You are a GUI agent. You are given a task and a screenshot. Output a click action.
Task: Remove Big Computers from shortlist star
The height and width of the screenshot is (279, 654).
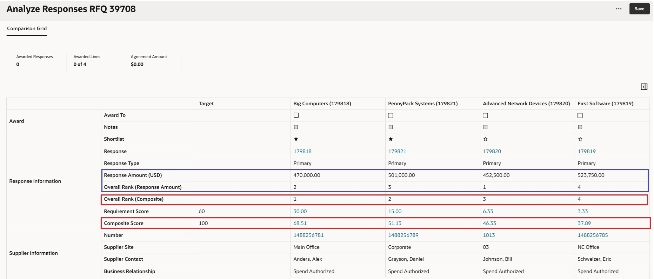[x=296, y=139]
